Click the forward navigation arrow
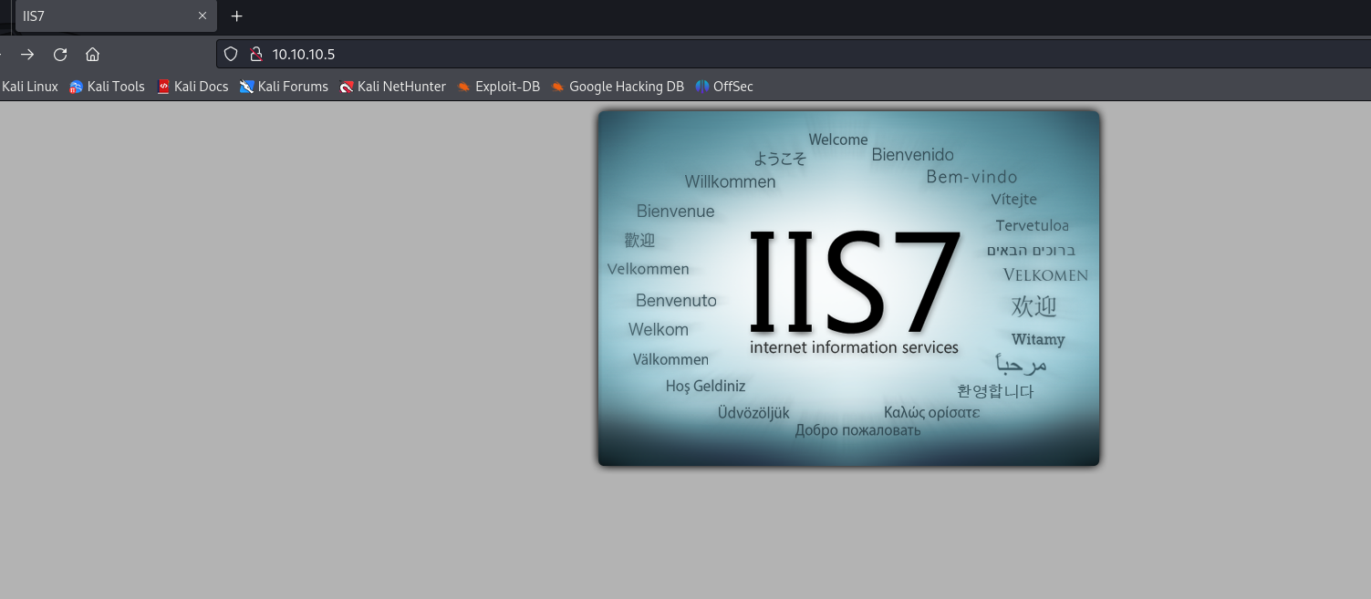The image size is (1371, 599). tap(27, 54)
